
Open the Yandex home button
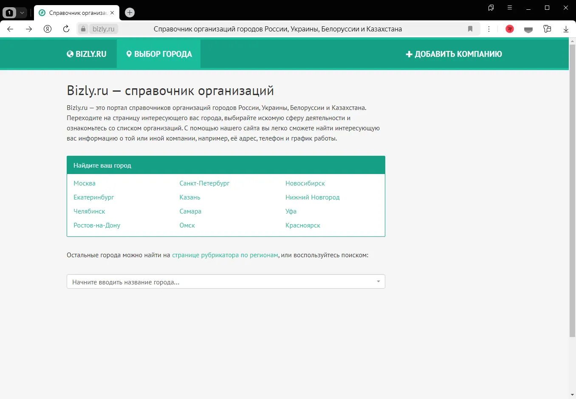[48, 29]
